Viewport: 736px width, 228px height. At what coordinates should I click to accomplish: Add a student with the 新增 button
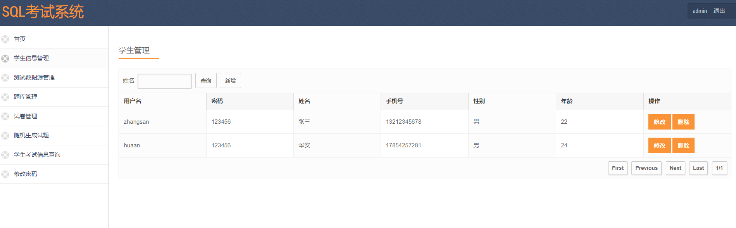(x=230, y=81)
